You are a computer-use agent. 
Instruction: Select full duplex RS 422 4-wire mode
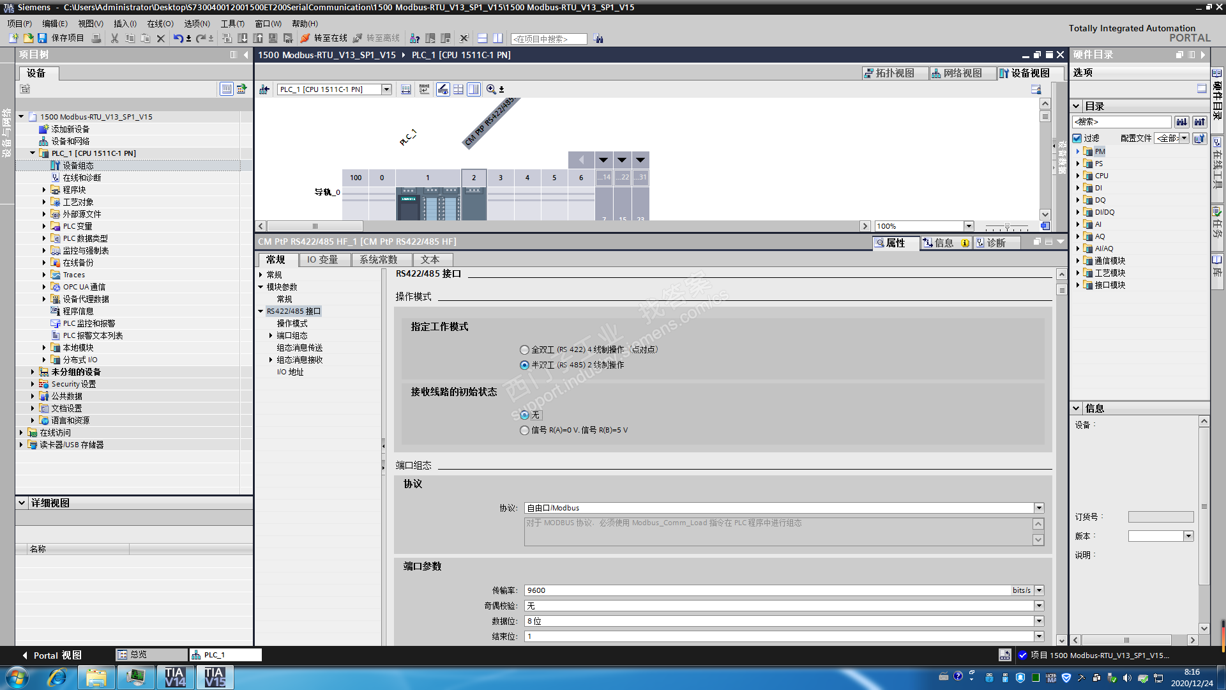click(x=524, y=350)
